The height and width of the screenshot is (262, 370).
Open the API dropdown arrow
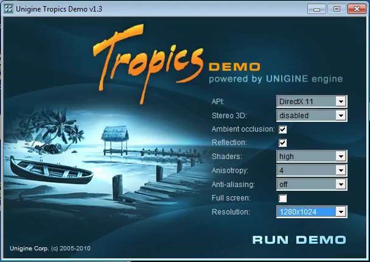pos(341,102)
